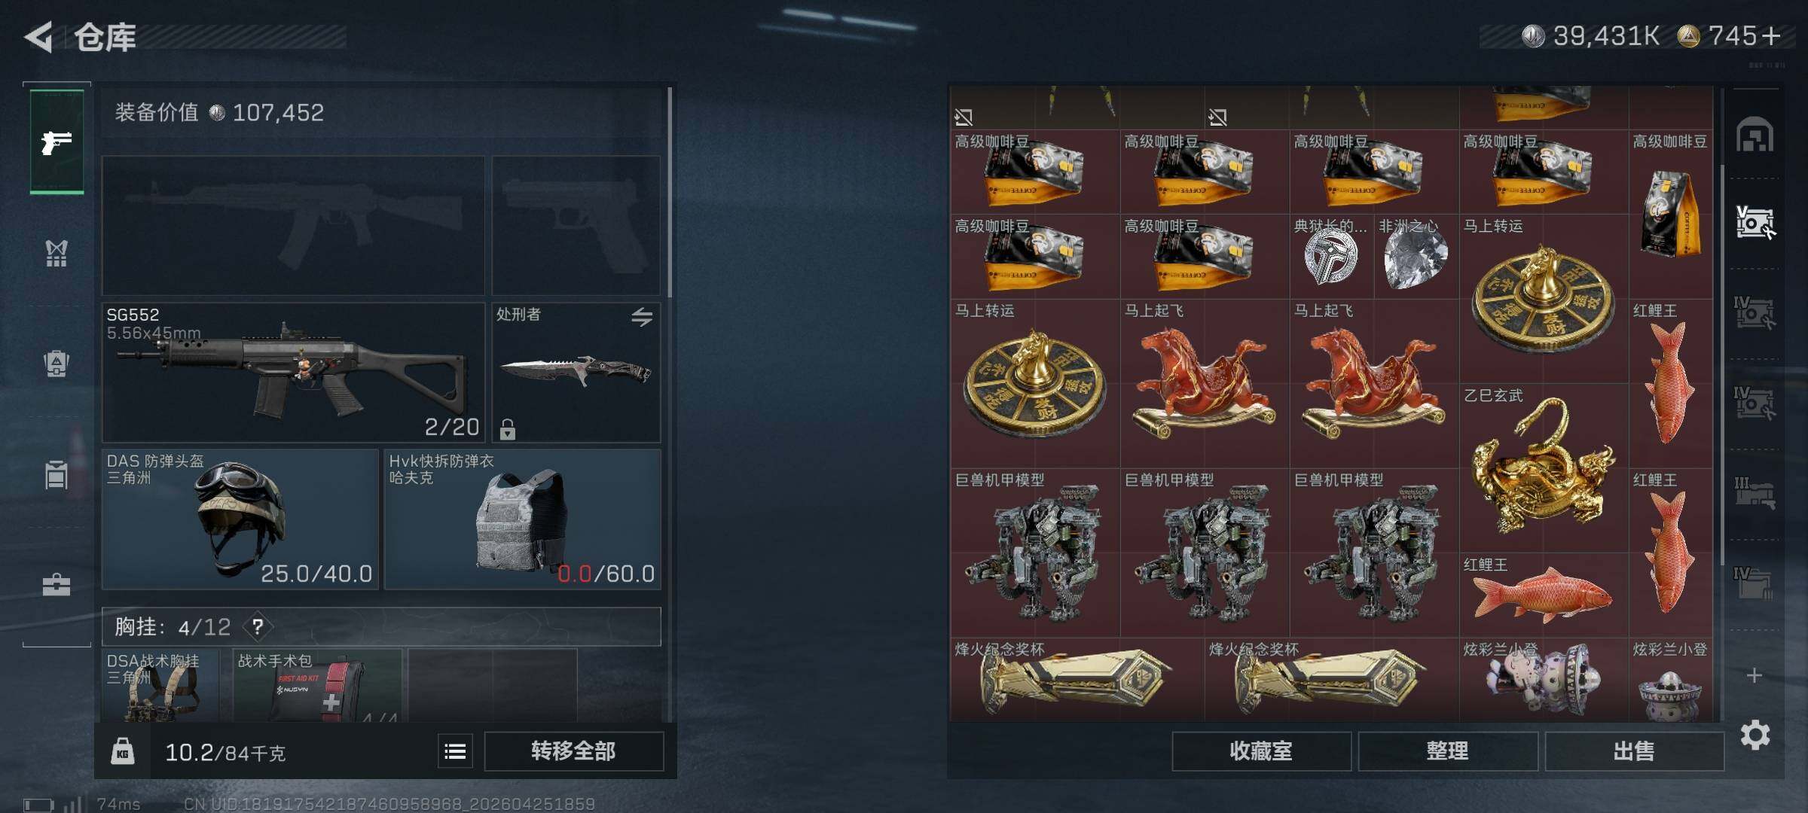Image resolution: width=1808 pixels, height=813 pixels.
Task: Open the briefcase safe-box sidebar icon
Action: tap(56, 585)
